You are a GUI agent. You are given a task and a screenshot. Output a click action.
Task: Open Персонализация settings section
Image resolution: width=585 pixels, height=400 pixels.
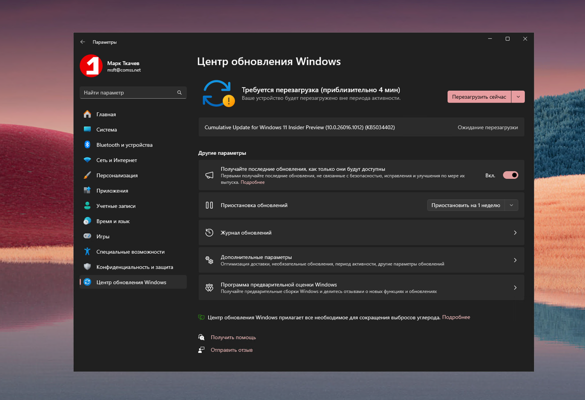click(x=133, y=175)
